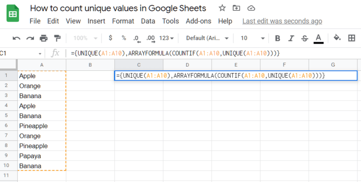The width and height of the screenshot is (361, 182).
Task: Open the text color picker
Action: tap(318, 38)
